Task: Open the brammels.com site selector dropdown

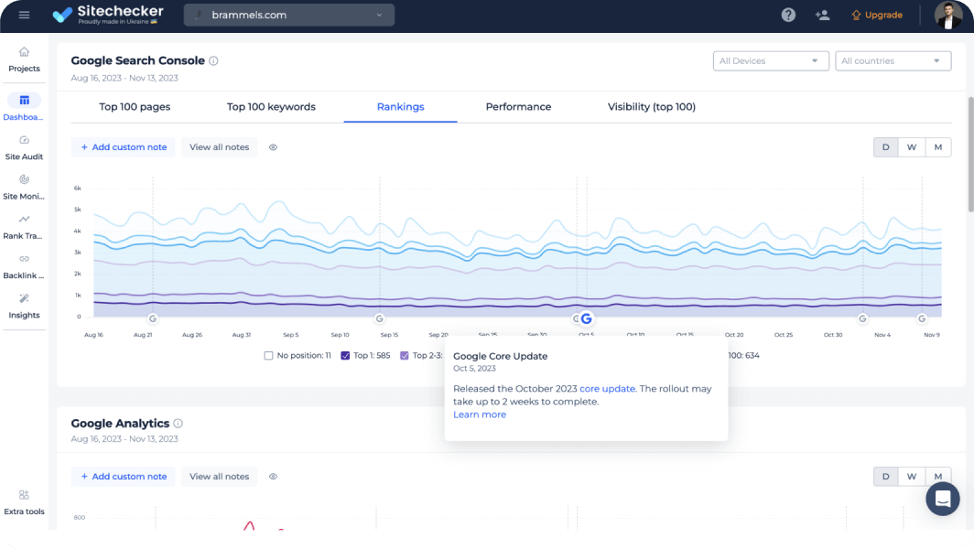Action: click(289, 15)
